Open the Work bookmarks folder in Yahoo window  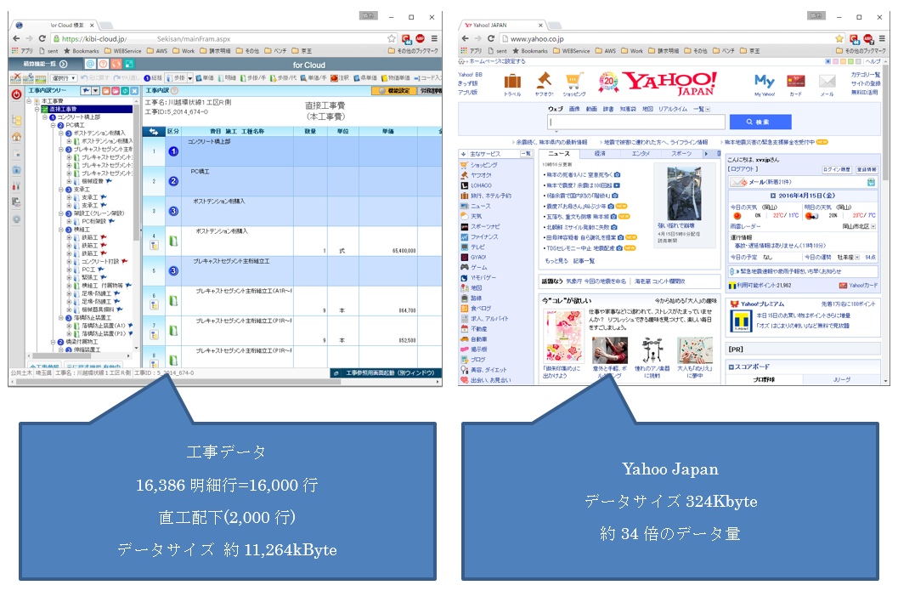click(x=632, y=51)
